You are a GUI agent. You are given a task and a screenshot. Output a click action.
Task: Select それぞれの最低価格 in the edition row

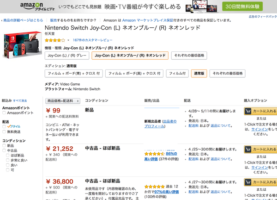[x=227, y=73]
